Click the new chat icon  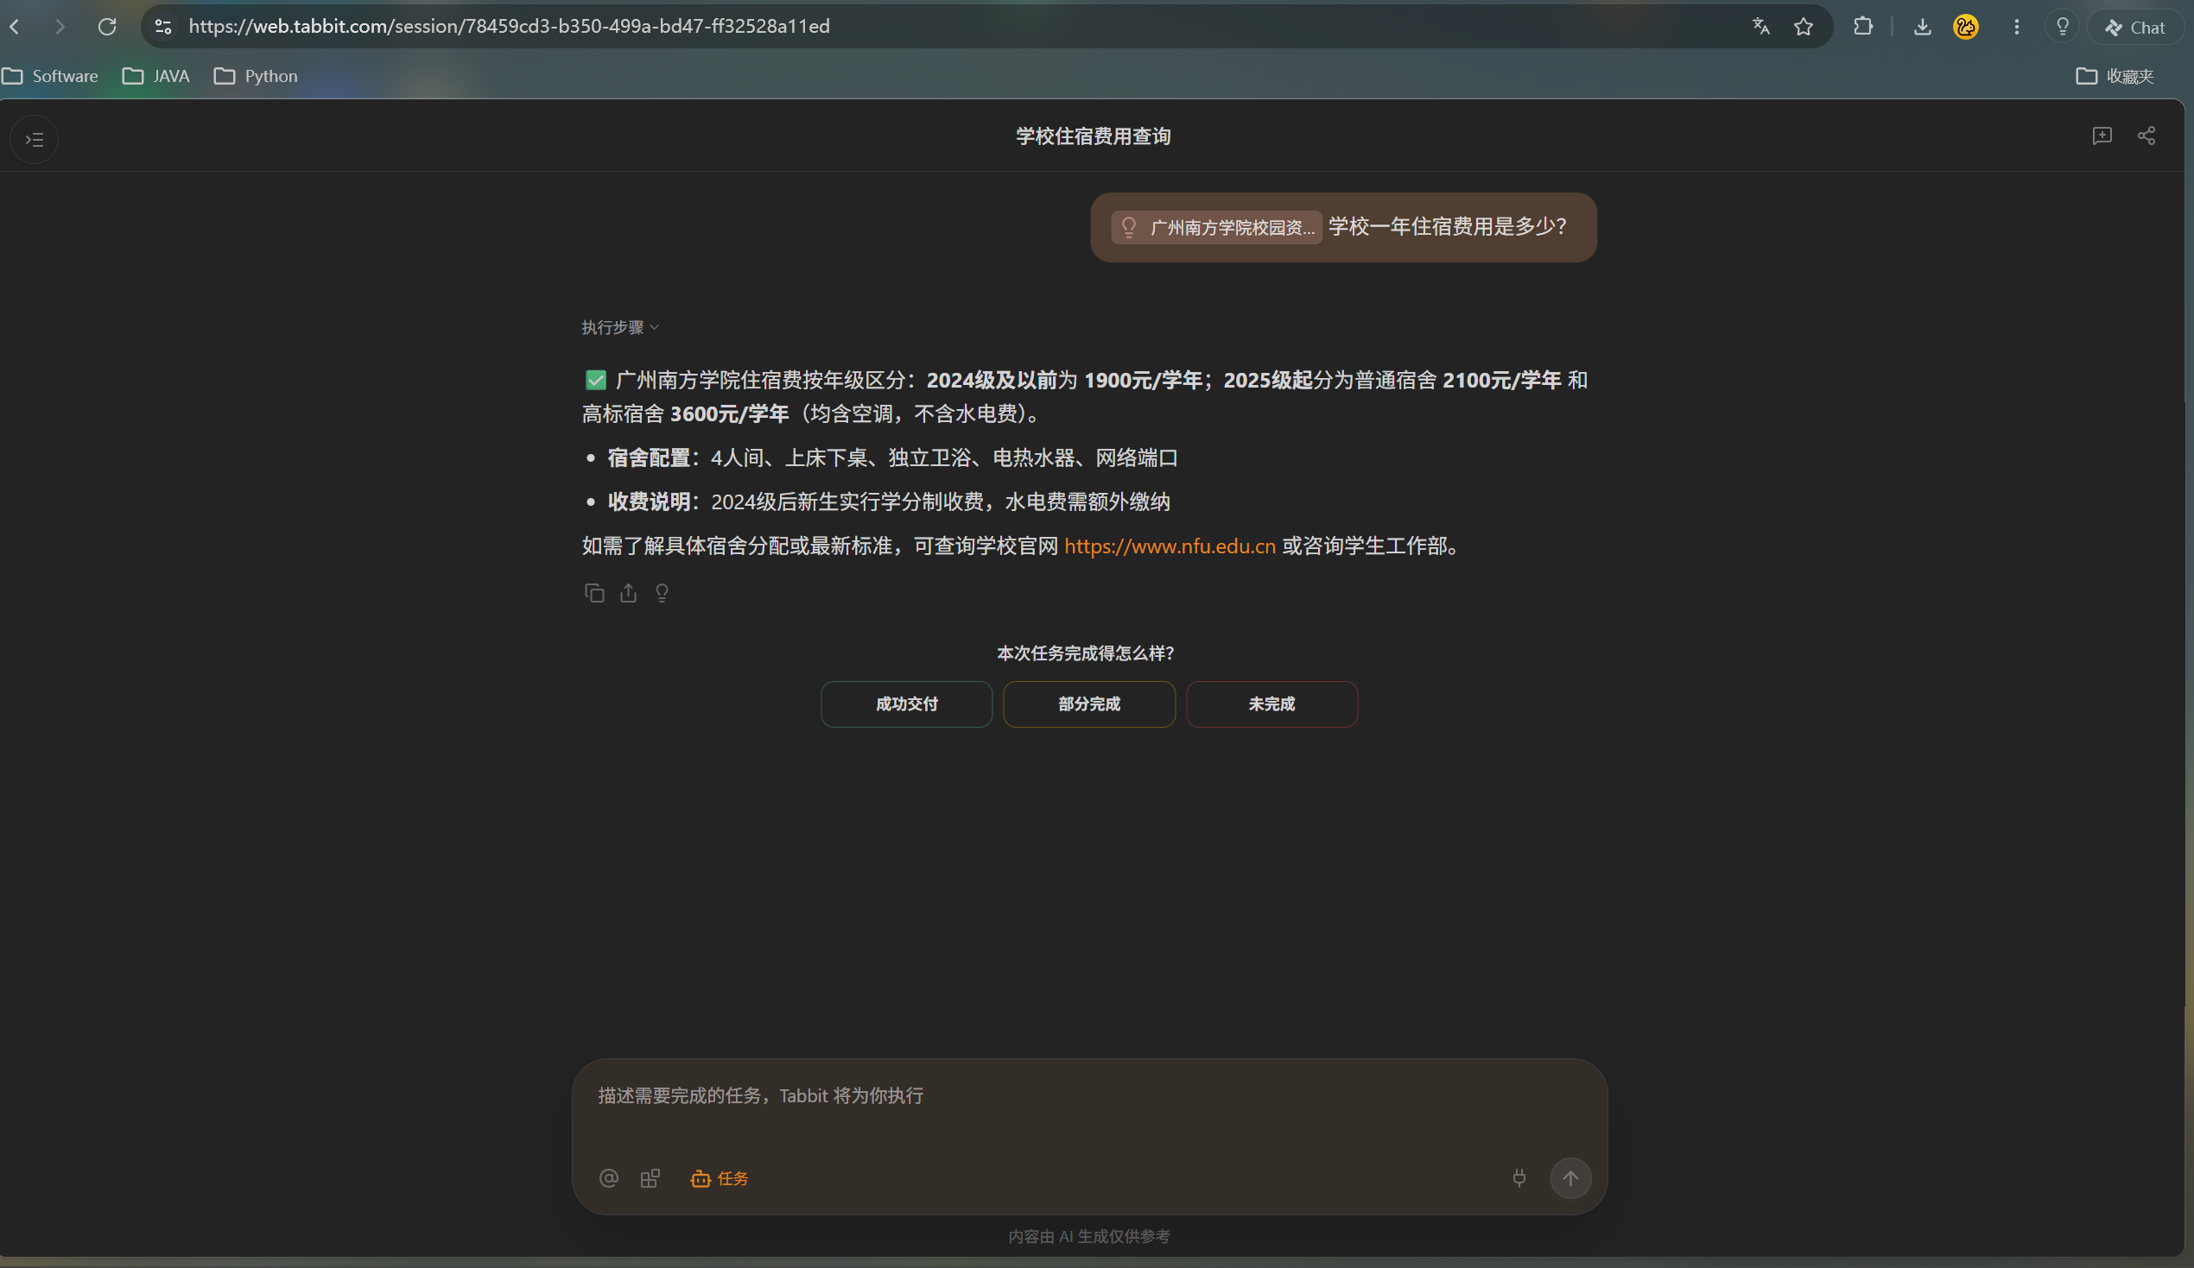pos(2102,136)
